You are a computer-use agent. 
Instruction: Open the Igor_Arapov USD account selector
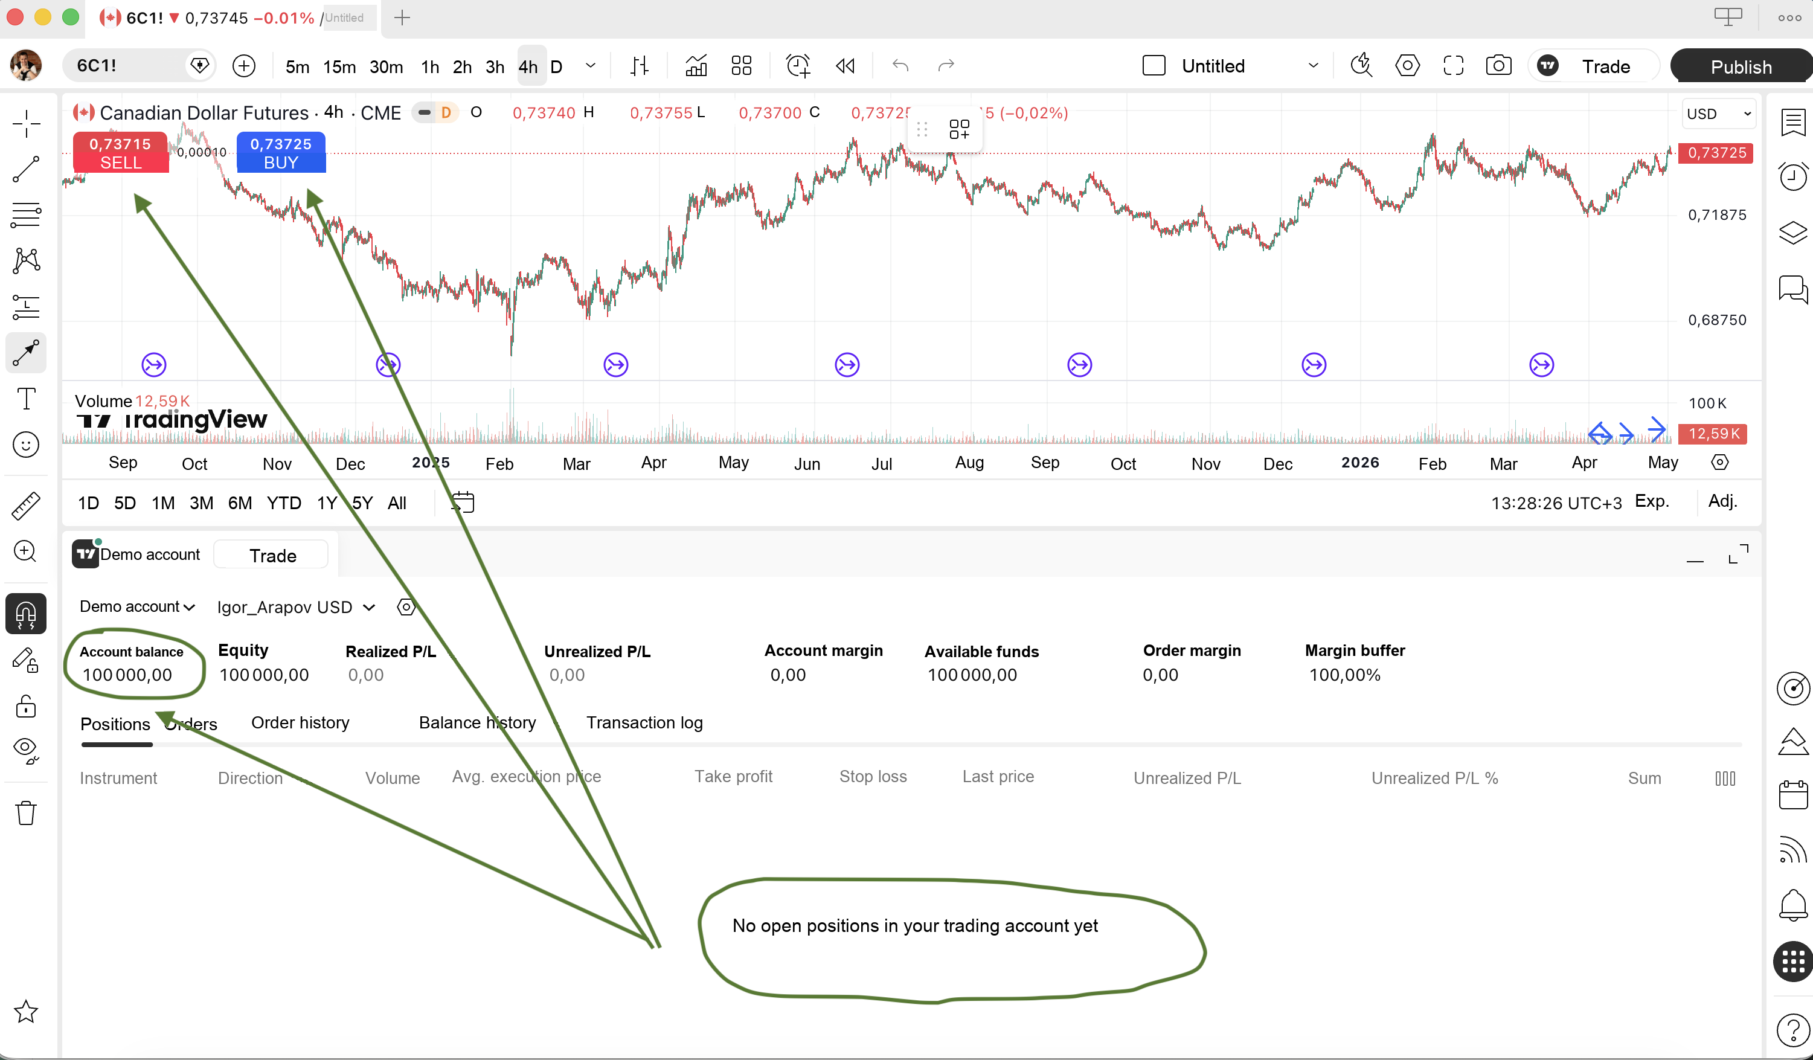(x=297, y=608)
